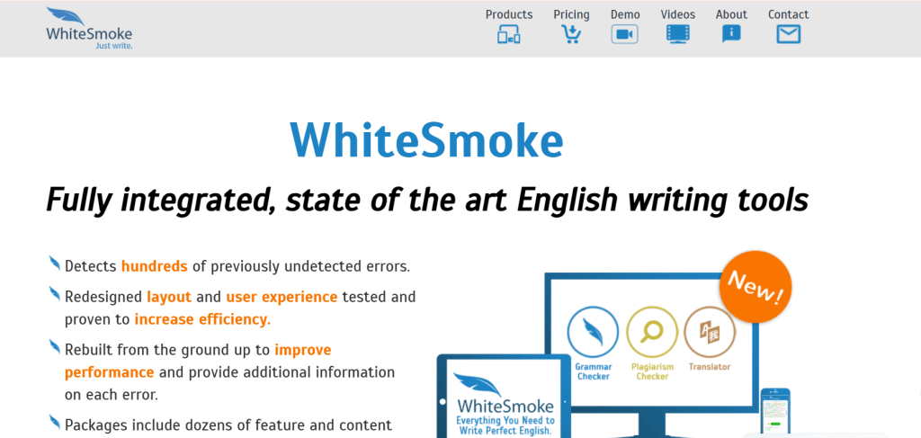Open the Products menu label

pyautogui.click(x=509, y=14)
